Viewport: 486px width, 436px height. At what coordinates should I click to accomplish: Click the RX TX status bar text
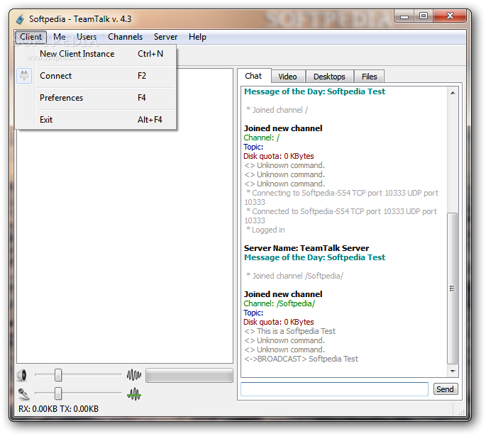click(x=59, y=409)
